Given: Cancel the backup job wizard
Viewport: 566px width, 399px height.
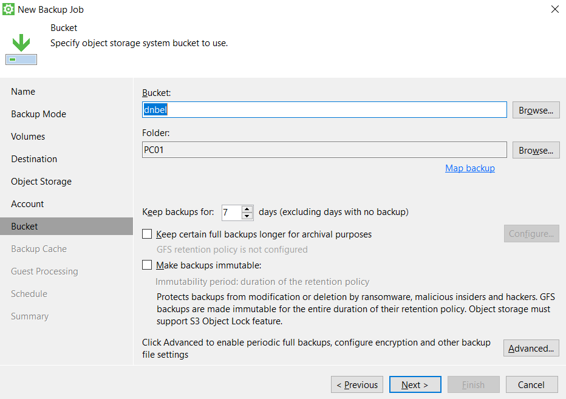Looking at the screenshot, I should [x=531, y=384].
